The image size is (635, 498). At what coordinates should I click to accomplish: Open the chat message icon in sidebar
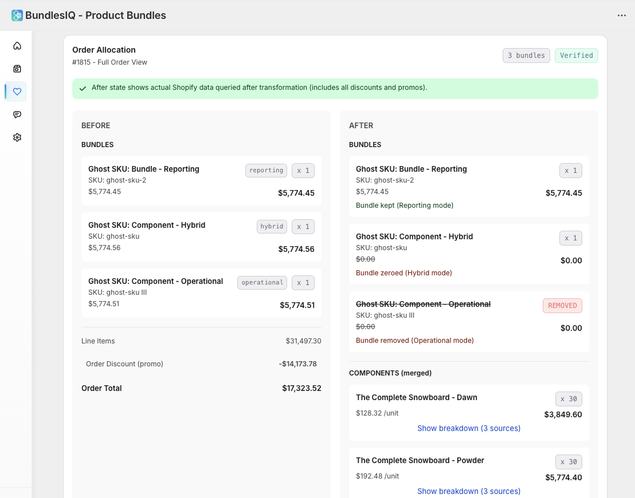(x=17, y=114)
